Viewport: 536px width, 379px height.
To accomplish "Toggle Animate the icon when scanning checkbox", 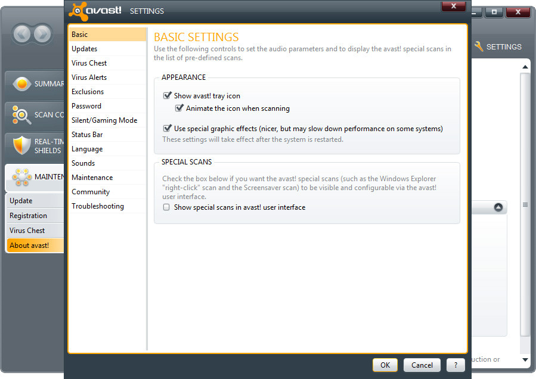I will pyautogui.click(x=179, y=108).
